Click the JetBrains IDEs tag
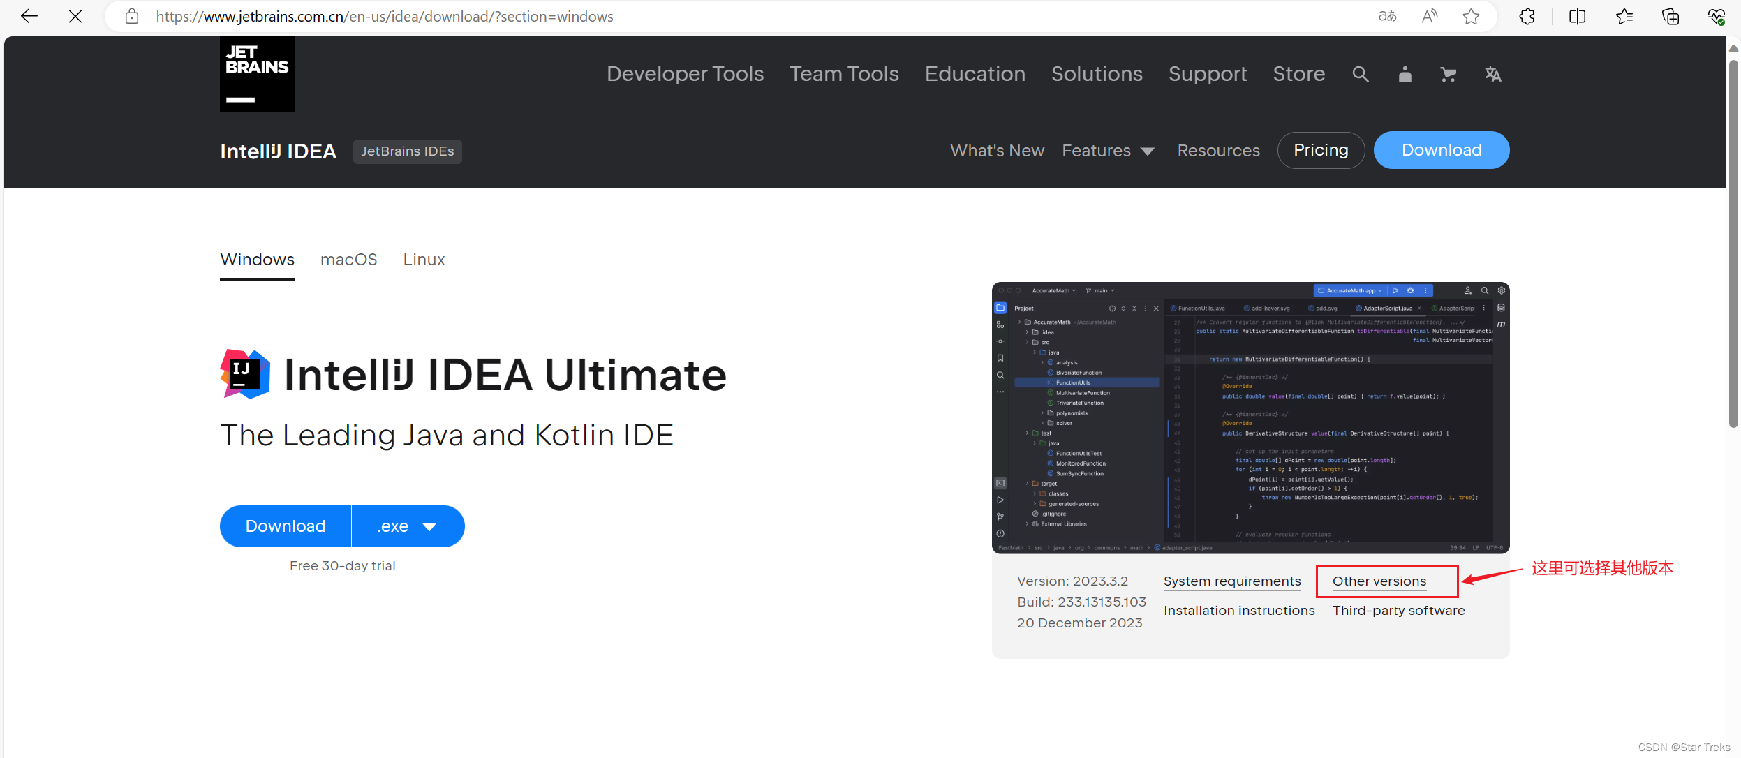Image resolution: width=1741 pixels, height=758 pixels. tap(408, 151)
